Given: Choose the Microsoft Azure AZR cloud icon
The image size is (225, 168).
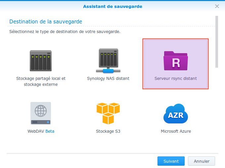Looking at the screenshot, I should [176, 114].
